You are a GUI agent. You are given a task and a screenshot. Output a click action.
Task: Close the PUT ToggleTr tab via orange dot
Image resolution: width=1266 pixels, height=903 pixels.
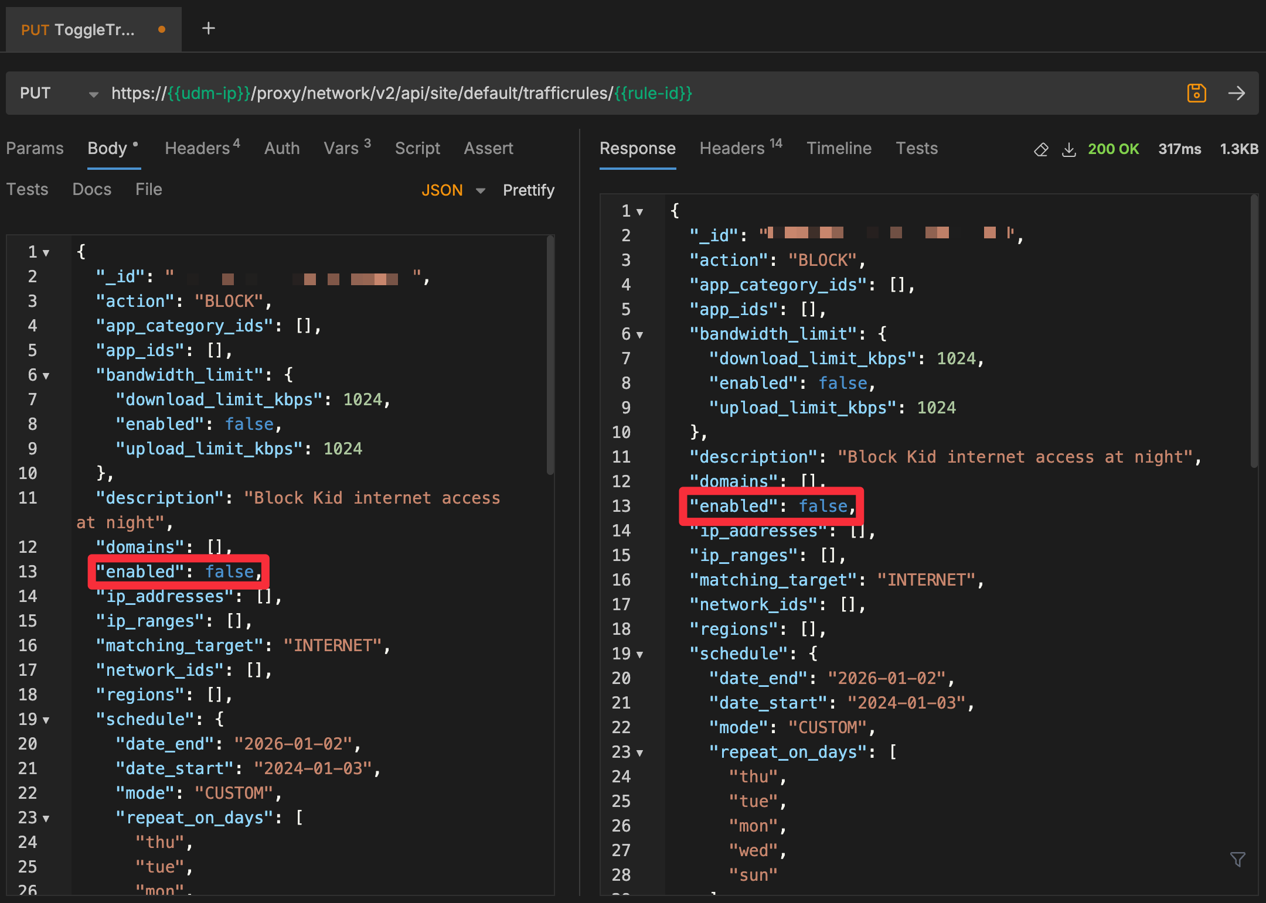(162, 29)
